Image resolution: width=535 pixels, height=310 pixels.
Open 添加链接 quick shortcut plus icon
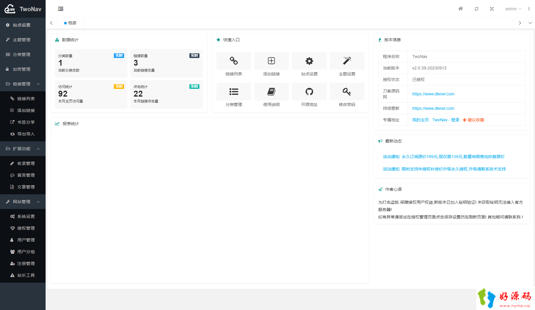[x=271, y=61]
